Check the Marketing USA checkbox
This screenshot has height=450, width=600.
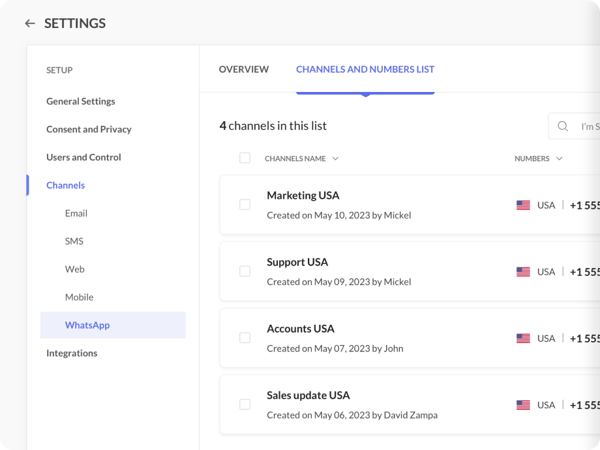pyautogui.click(x=245, y=205)
